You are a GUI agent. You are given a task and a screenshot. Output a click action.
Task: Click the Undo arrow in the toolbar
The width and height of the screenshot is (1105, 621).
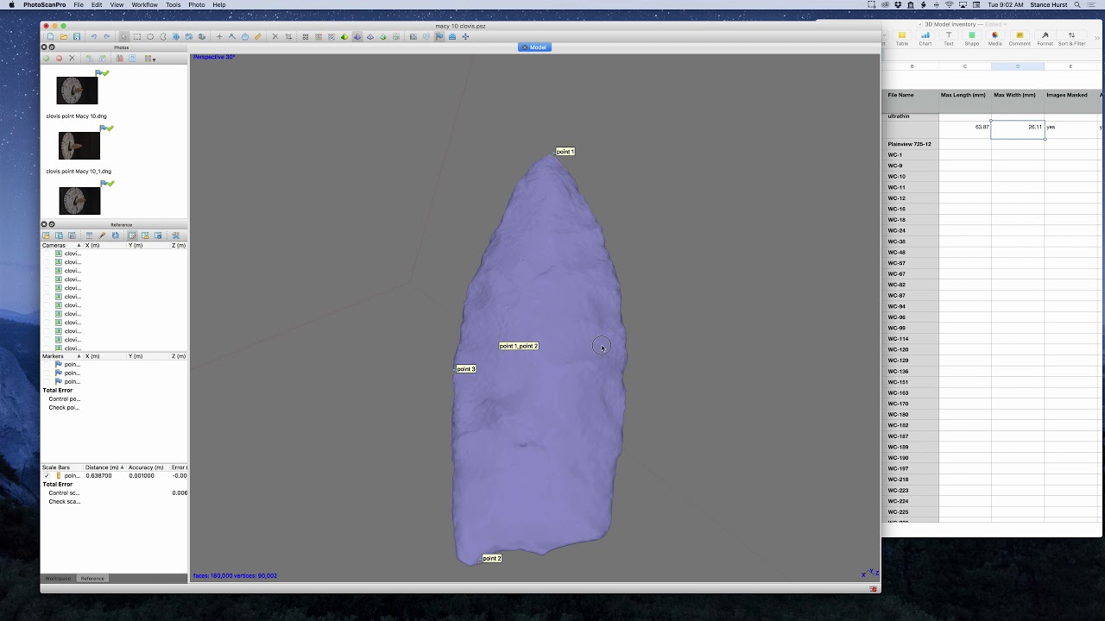click(93, 36)
